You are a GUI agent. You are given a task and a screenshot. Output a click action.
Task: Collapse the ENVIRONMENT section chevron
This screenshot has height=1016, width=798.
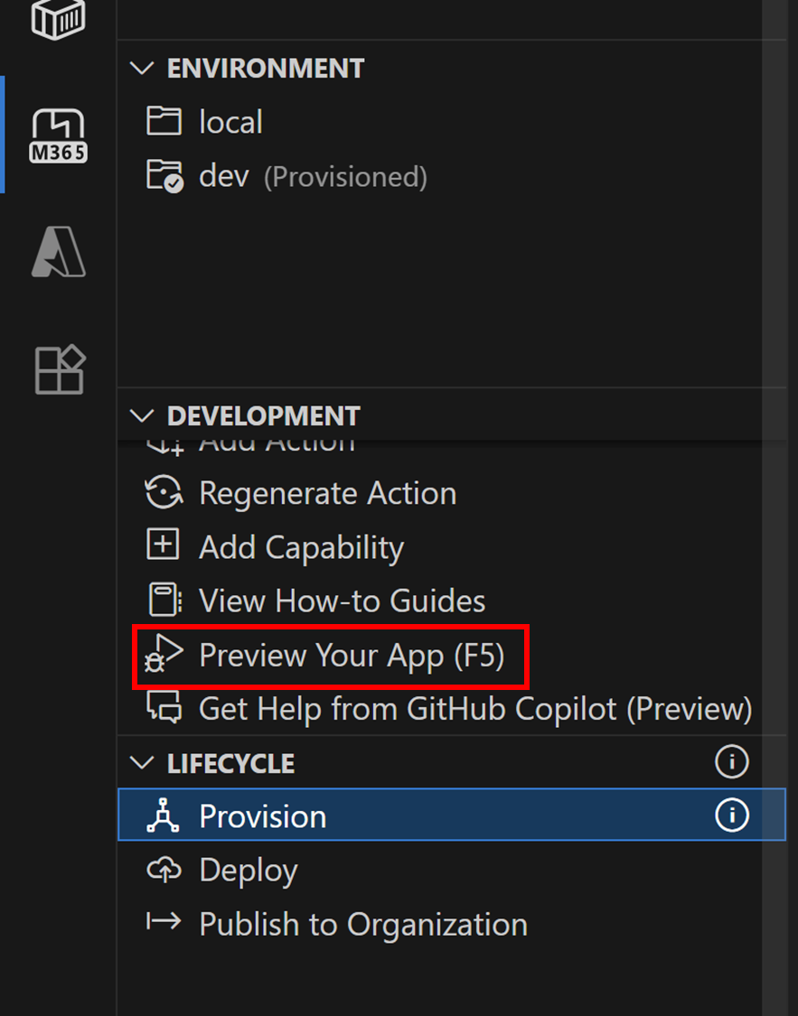point(142,68)
